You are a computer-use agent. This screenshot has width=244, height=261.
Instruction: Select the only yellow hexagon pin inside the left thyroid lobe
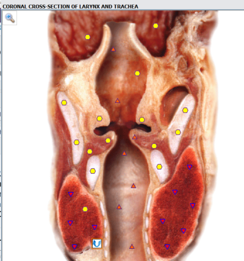tap(85, 209)
